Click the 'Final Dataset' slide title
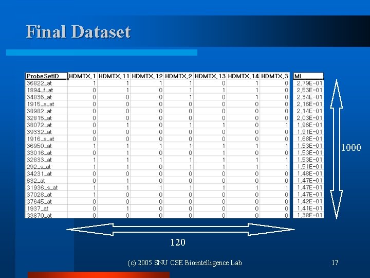 [78, 32]
